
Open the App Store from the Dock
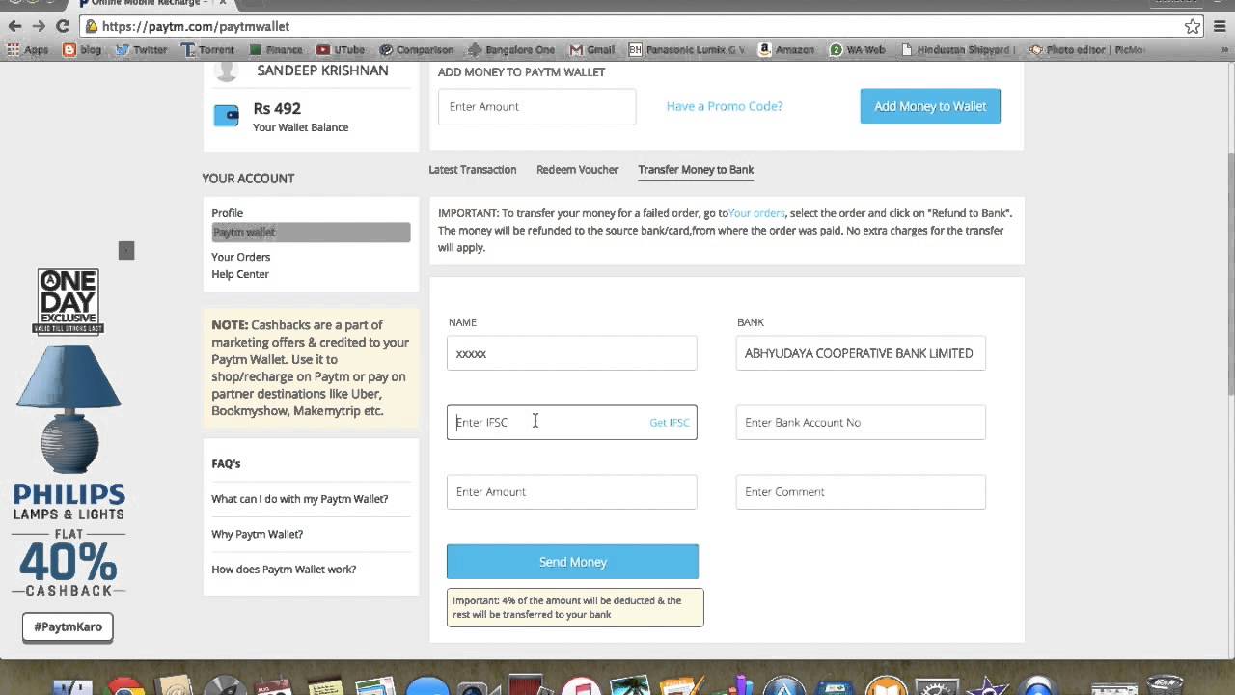click(x=784, y=685)
